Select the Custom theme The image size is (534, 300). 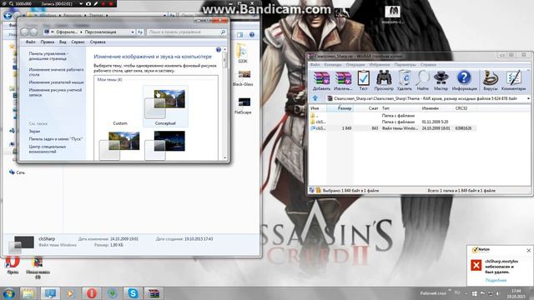[120, 123]
